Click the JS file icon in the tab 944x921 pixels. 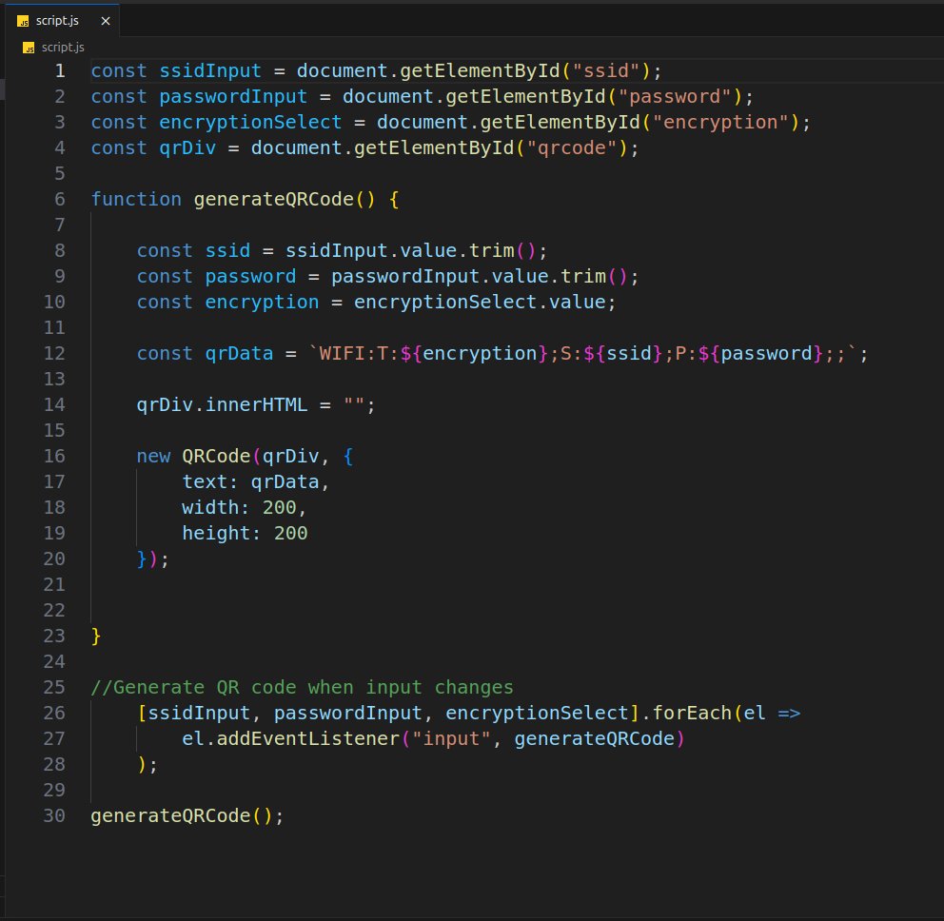click(23, 21)
